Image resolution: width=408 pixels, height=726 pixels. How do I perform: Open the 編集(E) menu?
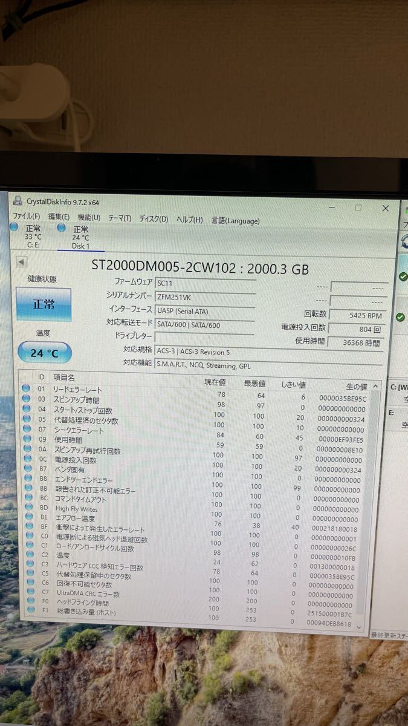coord(59,217)
